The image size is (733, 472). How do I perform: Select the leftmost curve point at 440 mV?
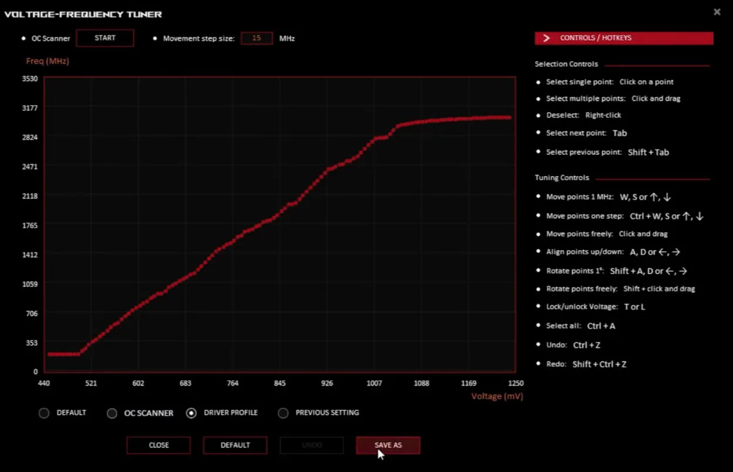coord(50,354)
